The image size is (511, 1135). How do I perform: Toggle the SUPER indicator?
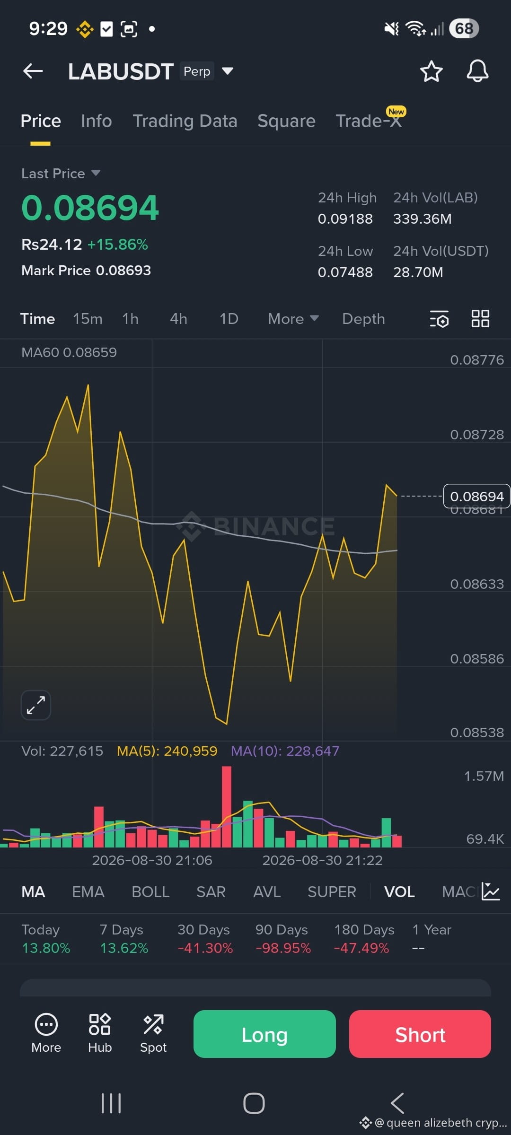pos(332,892)
